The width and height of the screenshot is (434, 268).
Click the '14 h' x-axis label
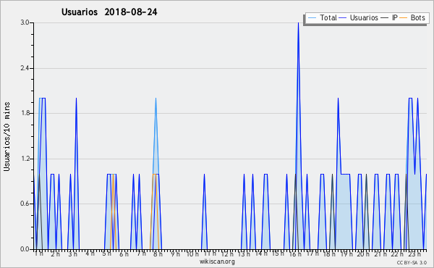coord(261,254)
